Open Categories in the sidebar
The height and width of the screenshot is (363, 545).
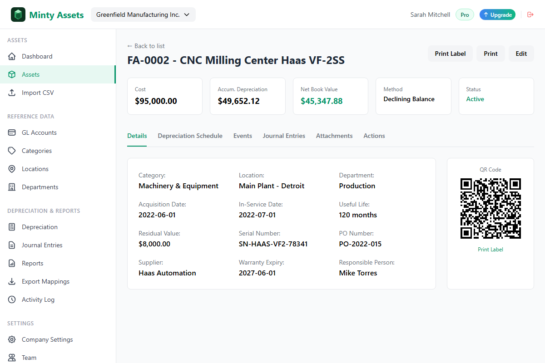click(x=58, y=151)
